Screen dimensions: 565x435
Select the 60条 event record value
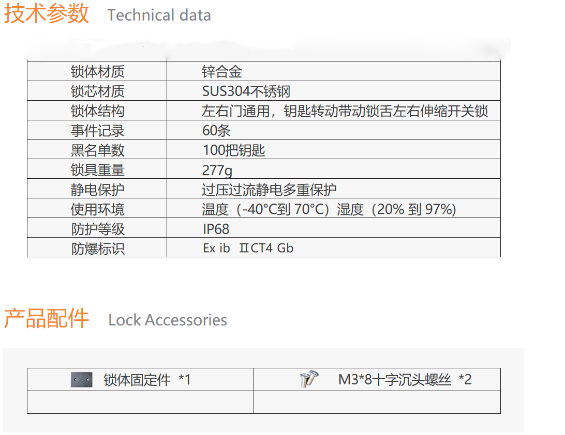(x=216, y=131)
